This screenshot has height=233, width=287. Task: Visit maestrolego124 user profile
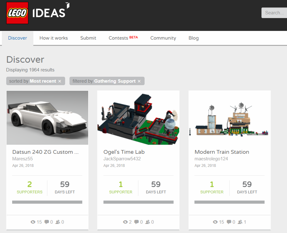point(211,159)
